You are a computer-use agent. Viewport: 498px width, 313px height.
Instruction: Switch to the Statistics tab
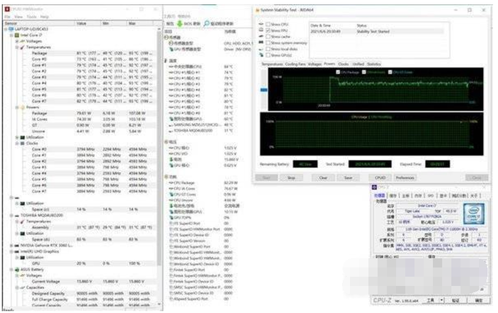click(x=374, y=64)
